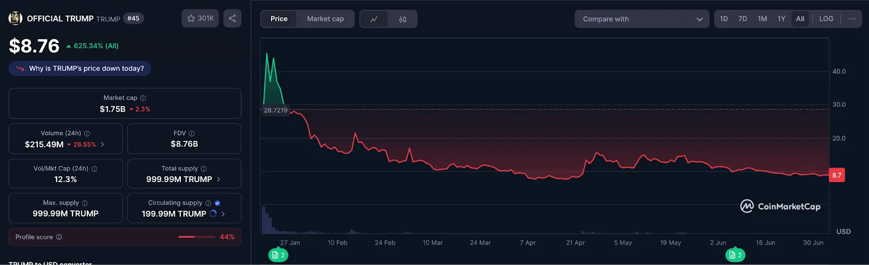Click the OFFICIAL TRUMP coin logo

point(15,18)
